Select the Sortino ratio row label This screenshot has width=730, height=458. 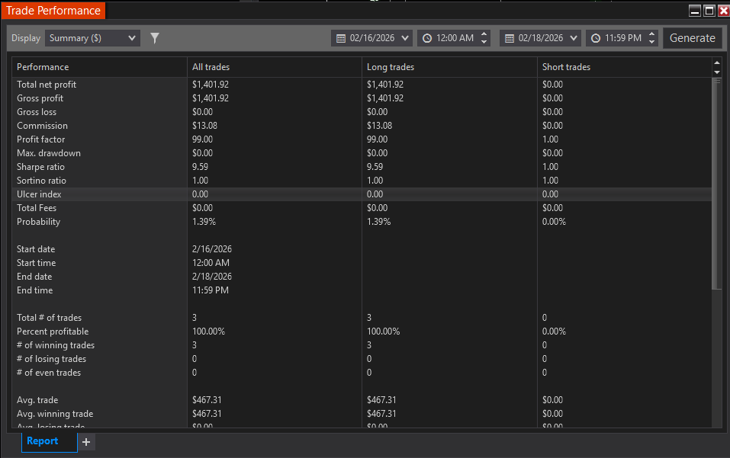coord(41,181)
